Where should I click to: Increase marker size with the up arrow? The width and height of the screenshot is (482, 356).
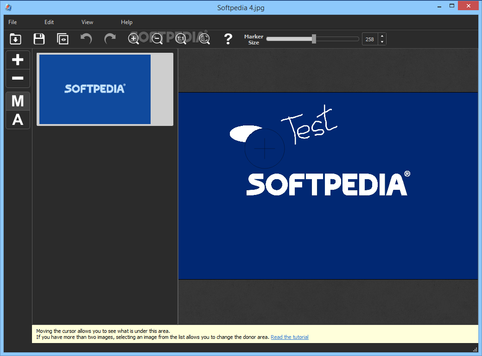point(382,36)
